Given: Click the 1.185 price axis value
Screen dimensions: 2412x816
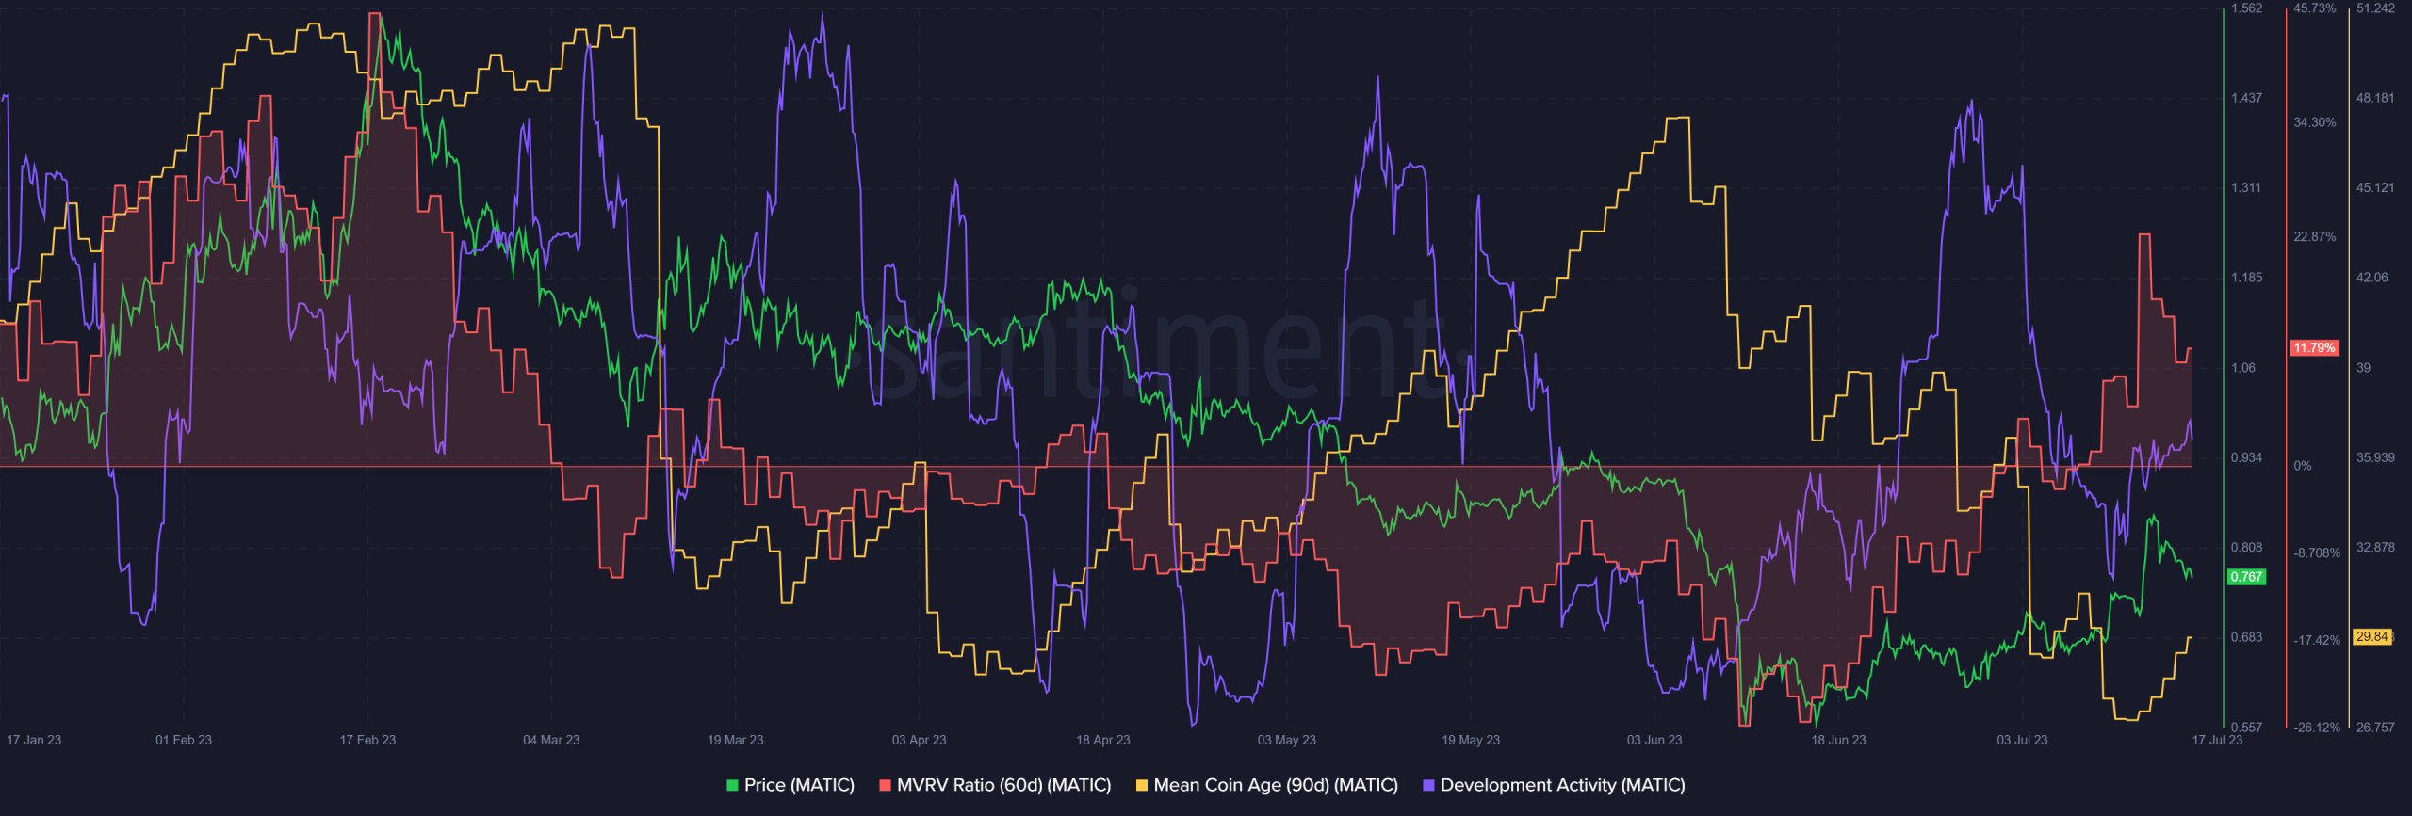Looking at the screenshot, I should pos(2246,278).
